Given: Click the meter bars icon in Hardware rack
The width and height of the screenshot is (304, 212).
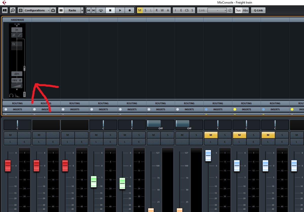Looking at the screenshot, I should point(17,96).
